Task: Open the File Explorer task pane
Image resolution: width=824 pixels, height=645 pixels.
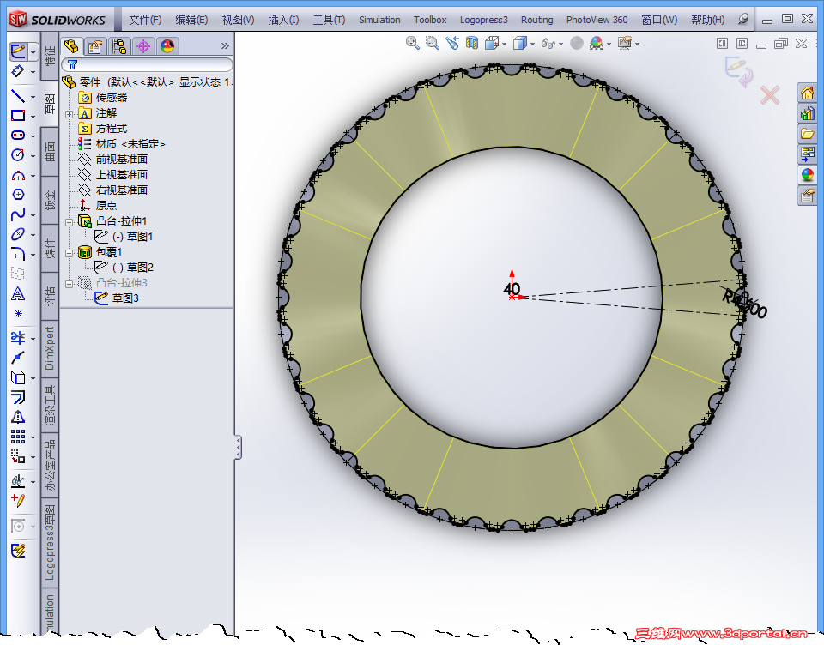Action: (807, 134)
